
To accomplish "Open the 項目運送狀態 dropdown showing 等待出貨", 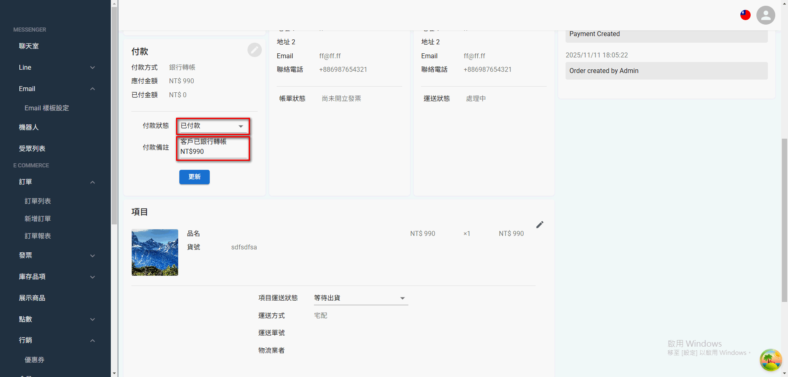I will [361, 298].
